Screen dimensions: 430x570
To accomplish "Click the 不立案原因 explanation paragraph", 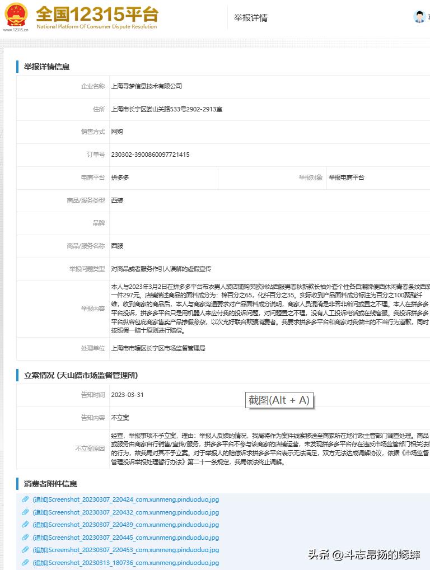I will click(270, 449).
